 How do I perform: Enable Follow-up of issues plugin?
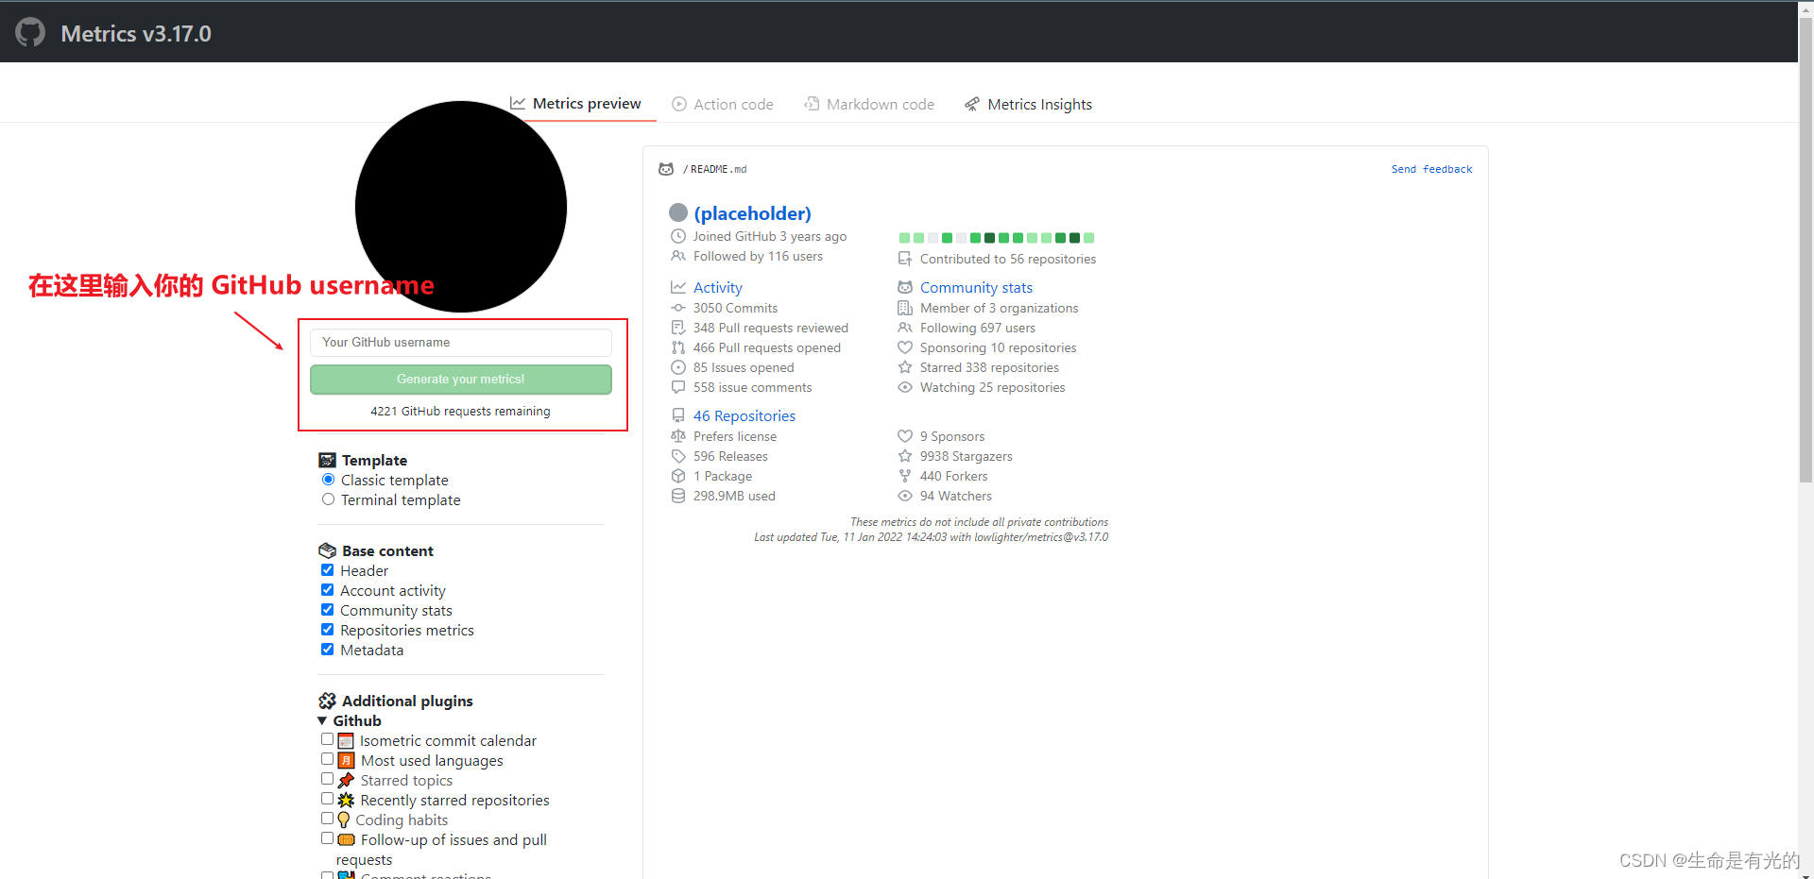[327, 838]
